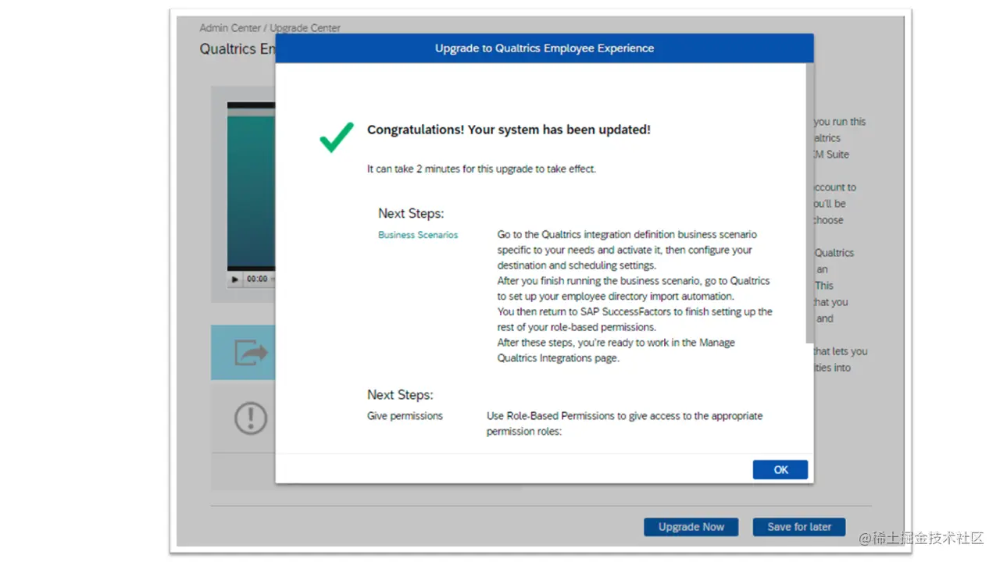Viewport: 1000px width, 562px height.
Task: Click the dialog title 'Upgrade to Qualtrics Employee Experience'
Action: [x=545, y=48]
